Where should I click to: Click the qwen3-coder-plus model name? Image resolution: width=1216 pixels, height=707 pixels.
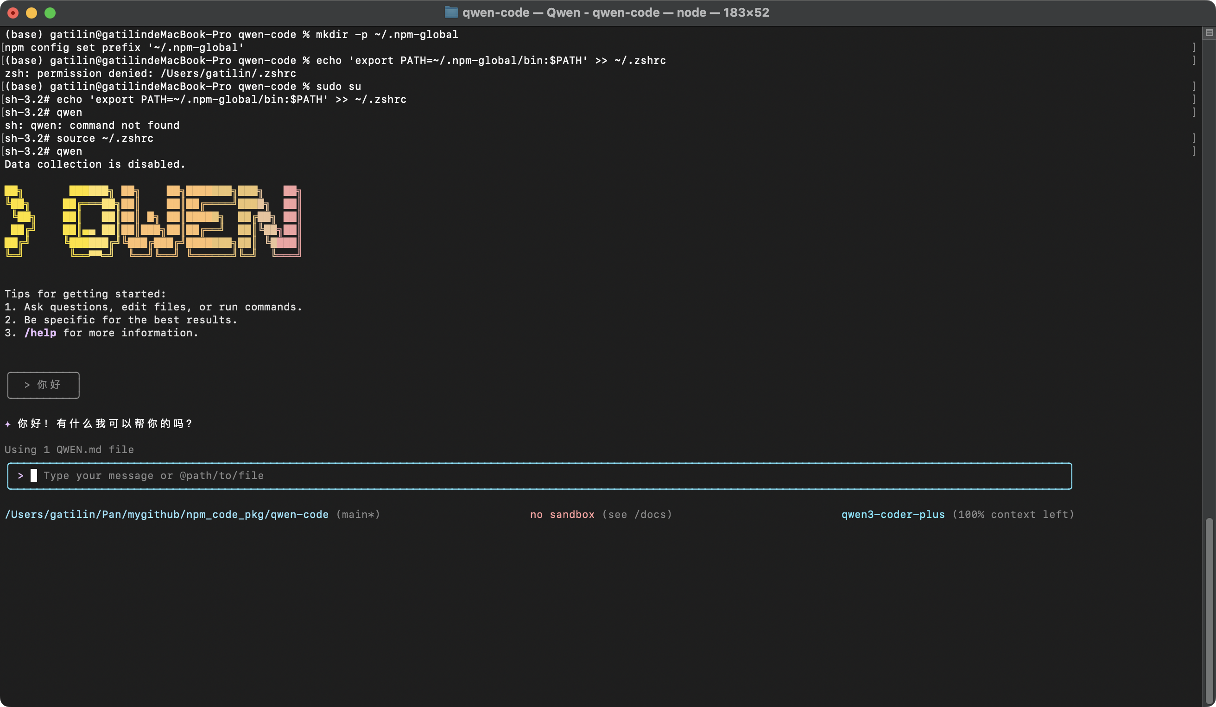893,514
